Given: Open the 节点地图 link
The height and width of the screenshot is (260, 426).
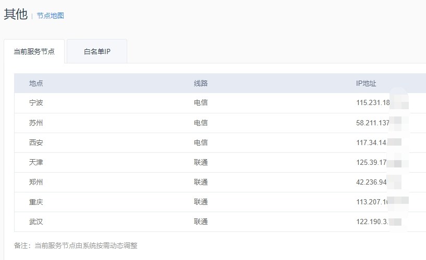Looking at the screenshot, I should (50, 16).
